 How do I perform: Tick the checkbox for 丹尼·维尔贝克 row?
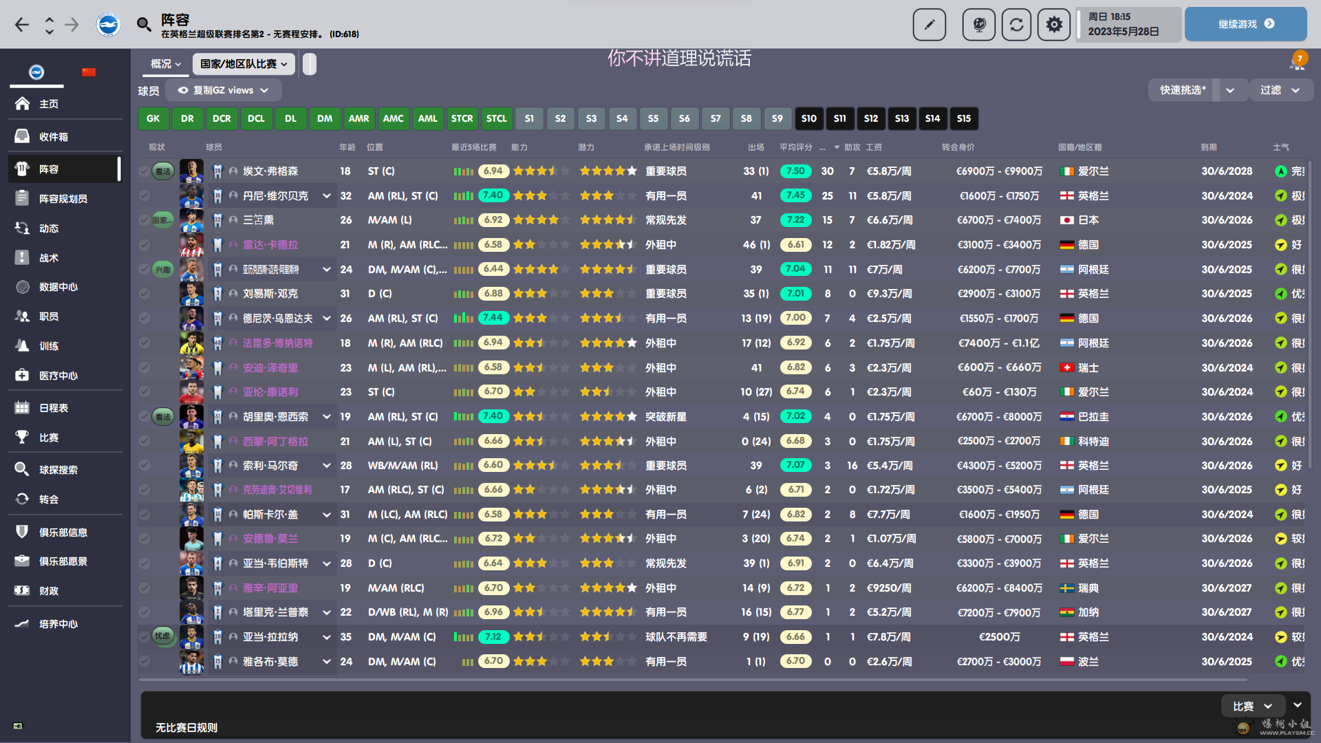(144, 195)
